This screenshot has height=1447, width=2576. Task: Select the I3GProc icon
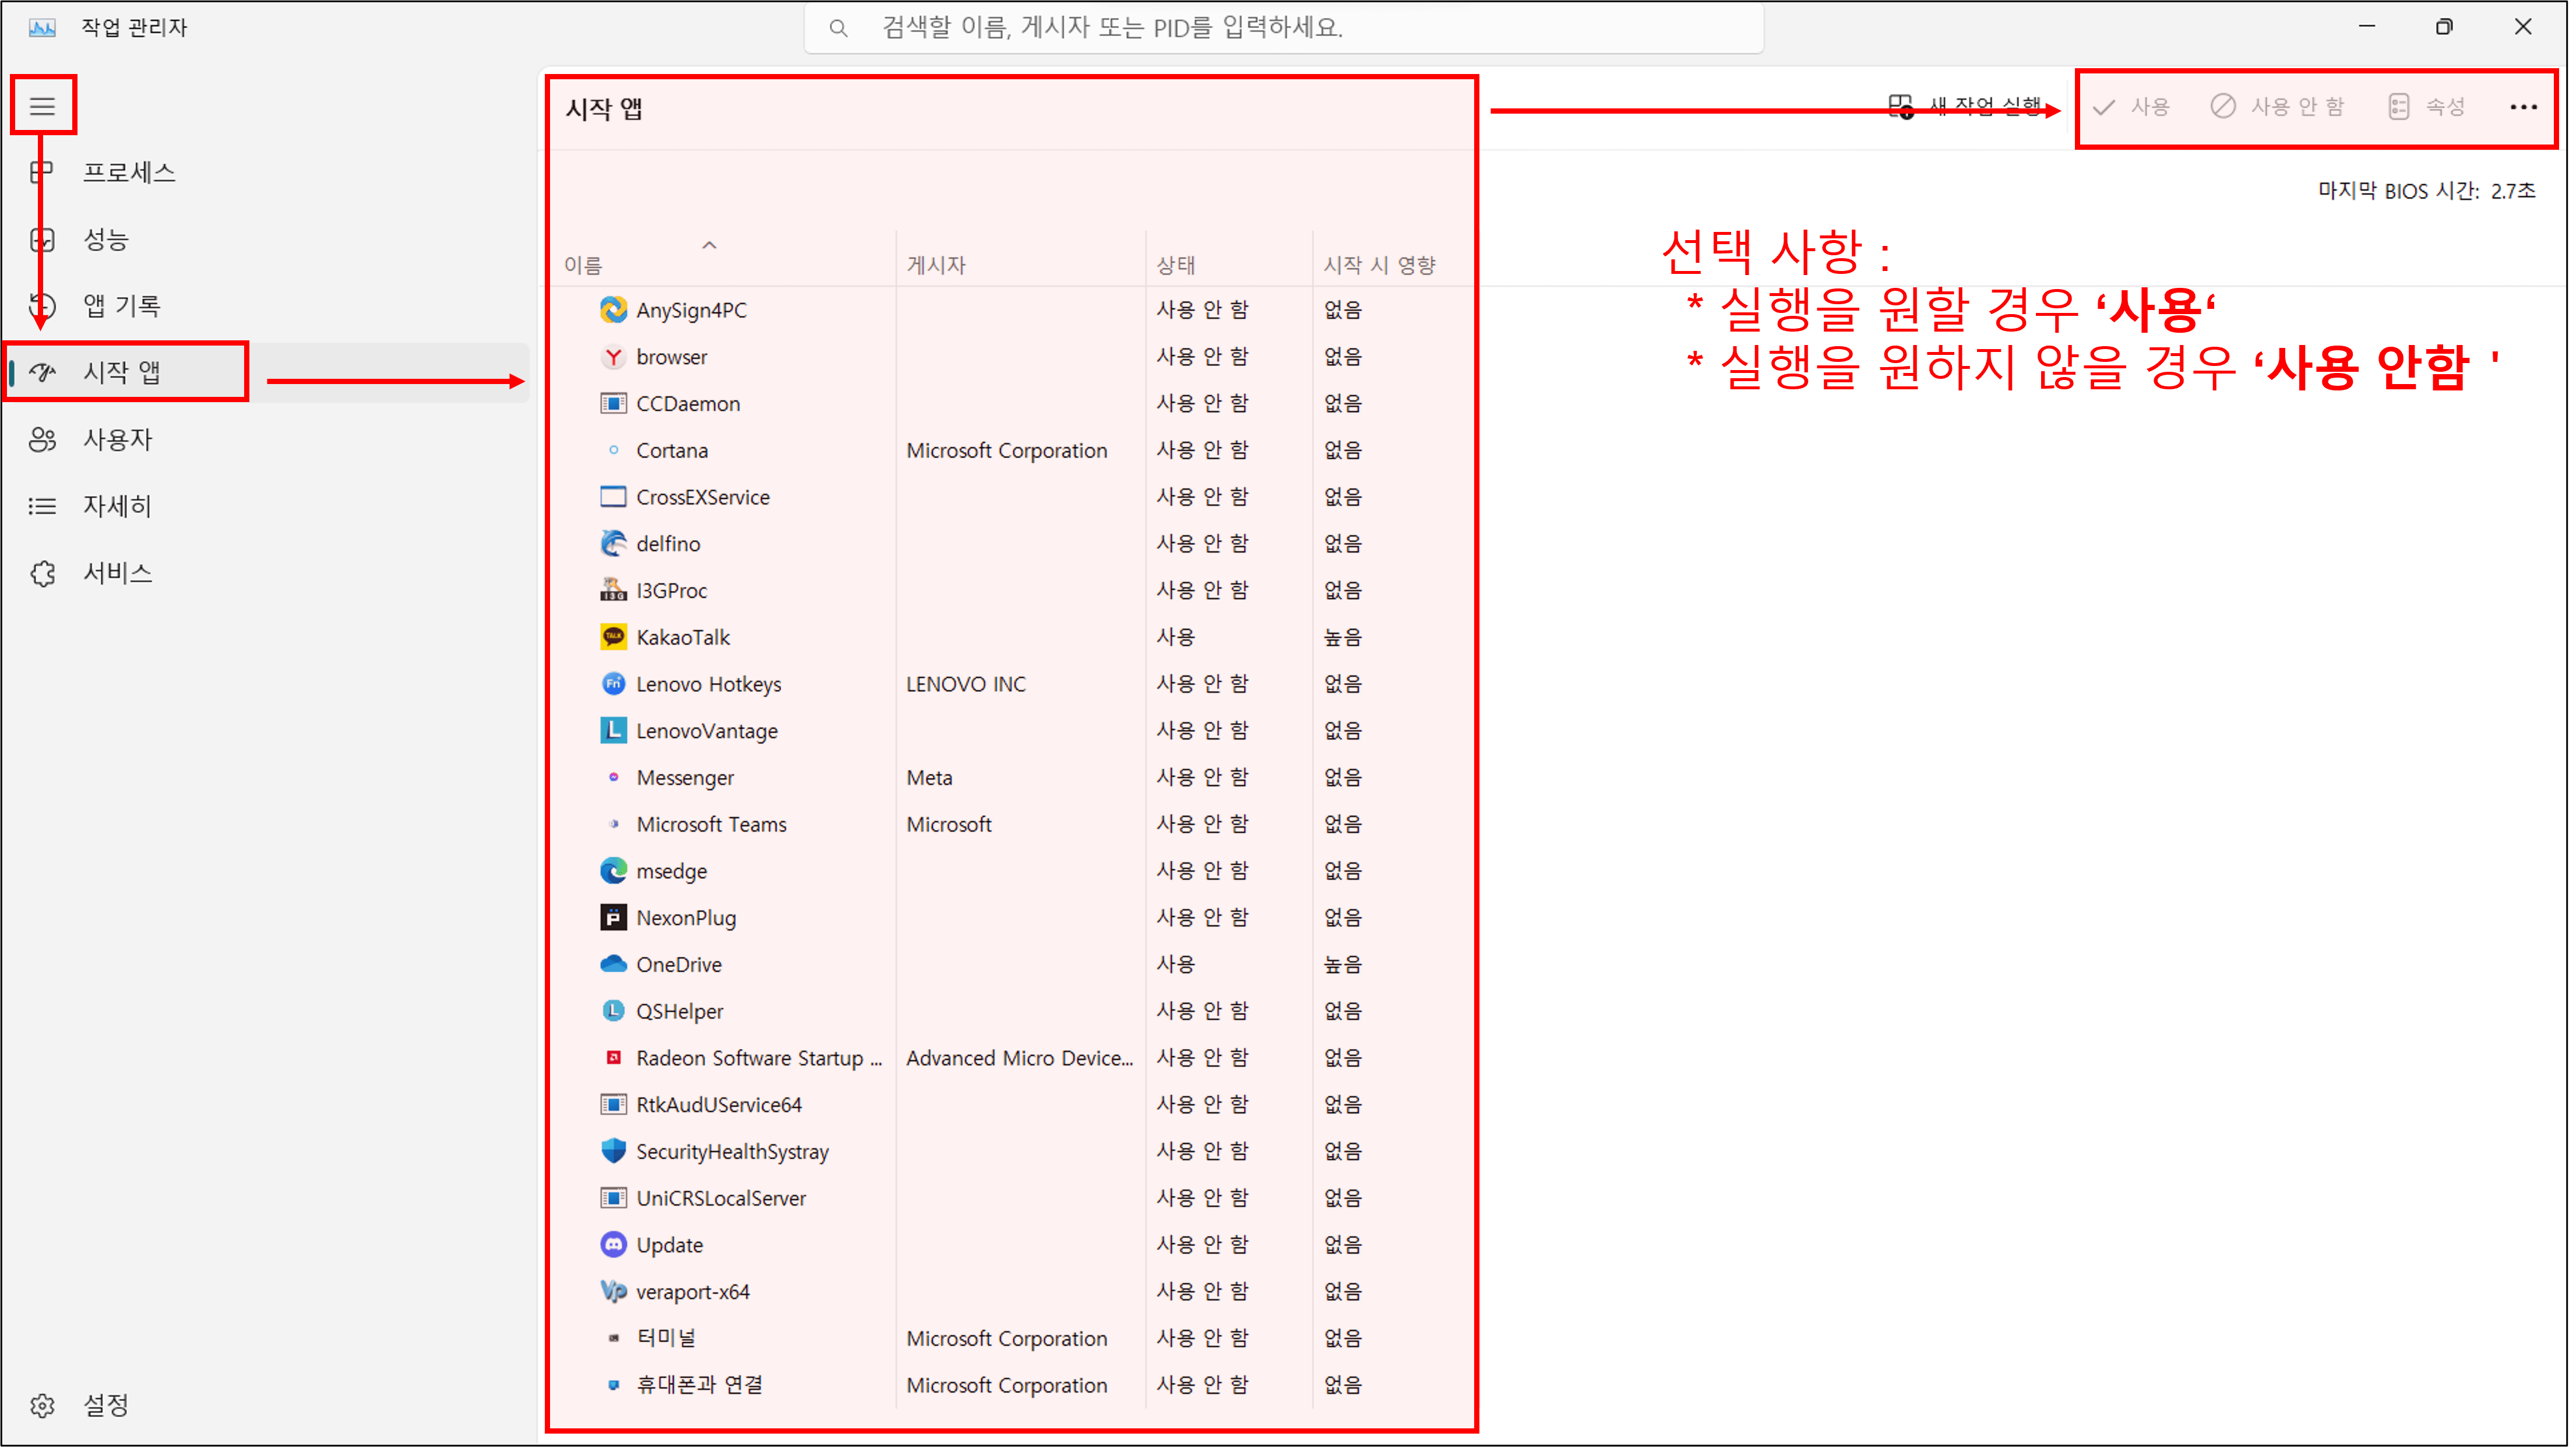pos(613,591)
